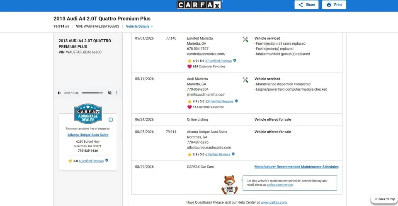Click the verified shield beside 67 Verified Reviews
This screenshot has width=398, height=206.
click(x=235, y=60)
